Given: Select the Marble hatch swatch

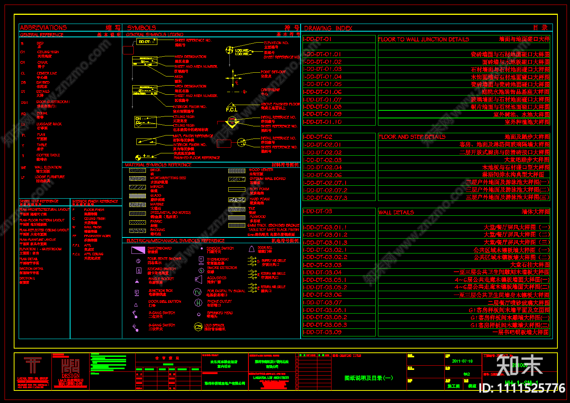Looking at the screenshot, I should 138,205.
